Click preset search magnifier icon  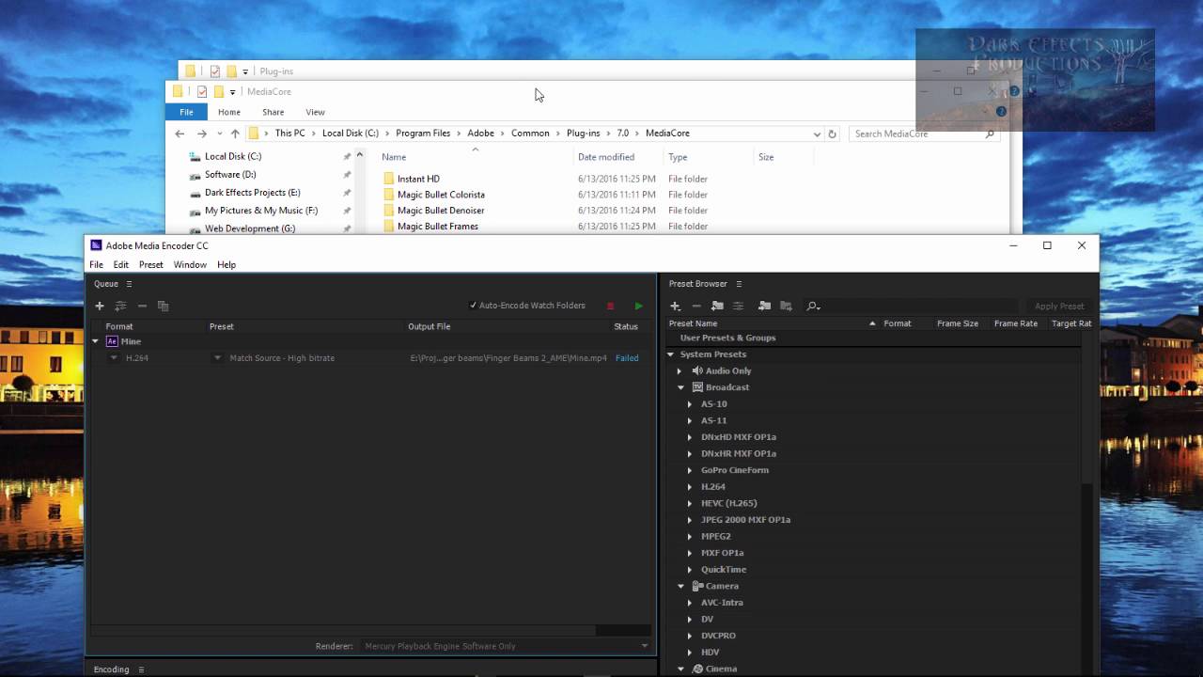[x=813, y=306]
